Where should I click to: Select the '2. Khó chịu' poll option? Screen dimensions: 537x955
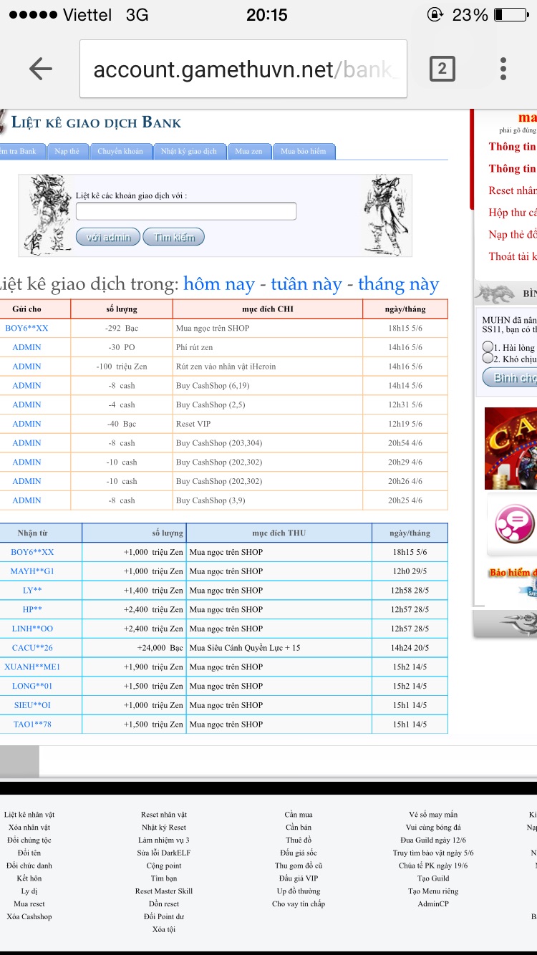coord(488,359)
